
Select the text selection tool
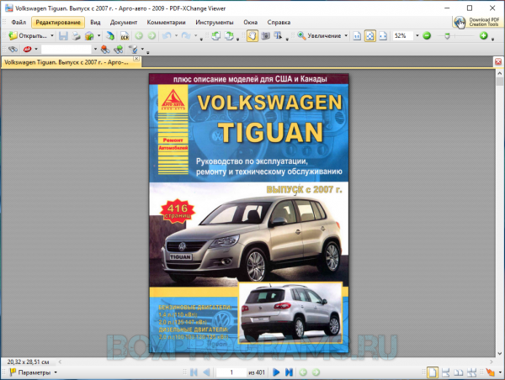pos(278,35)
